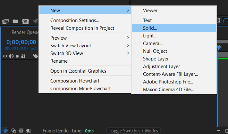Click the New Composition icon
The width and height of the screenshot is (228, 134).
[25, 21]
